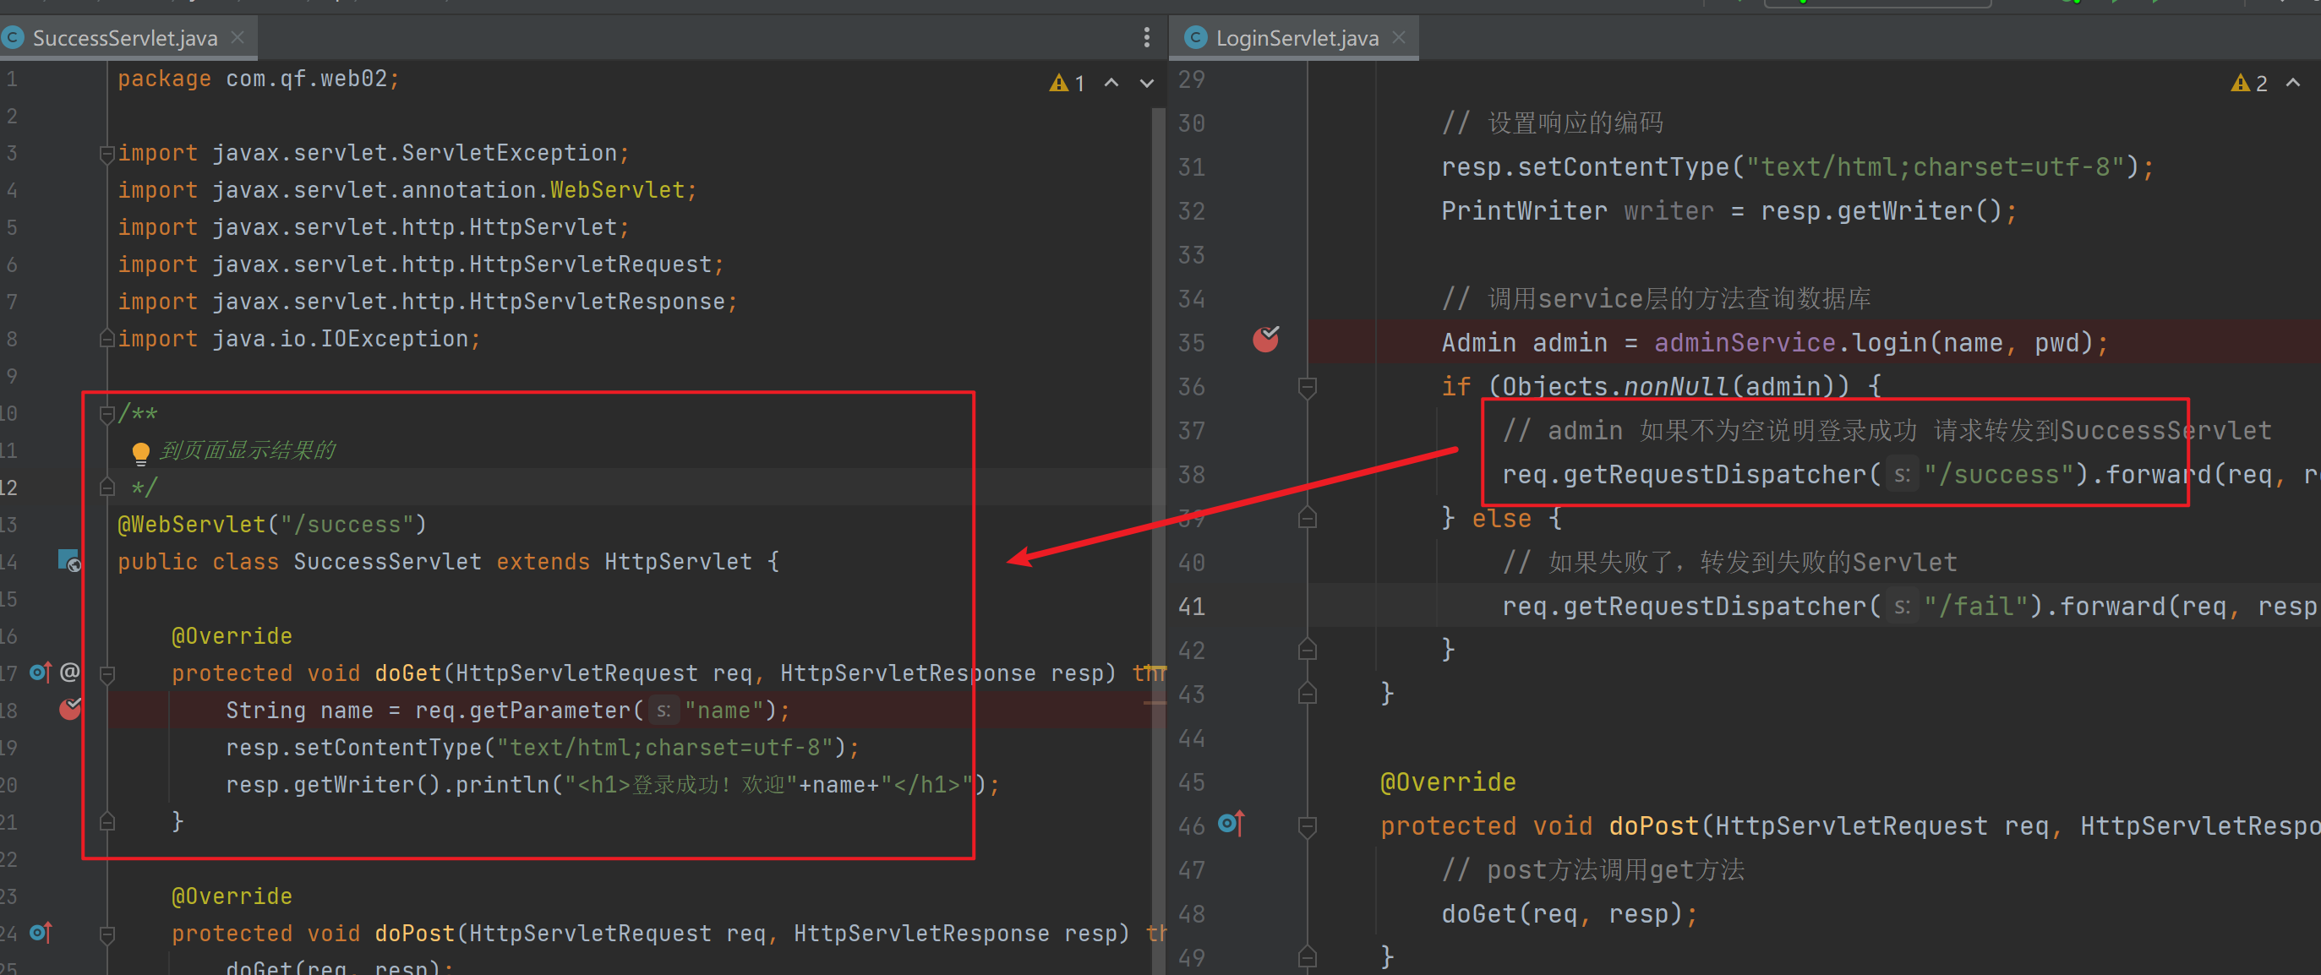The height and width of the screenshot is (975, 2321).
Task: Close the SuccessServlet.java tab
Action: tap(238, 38)
